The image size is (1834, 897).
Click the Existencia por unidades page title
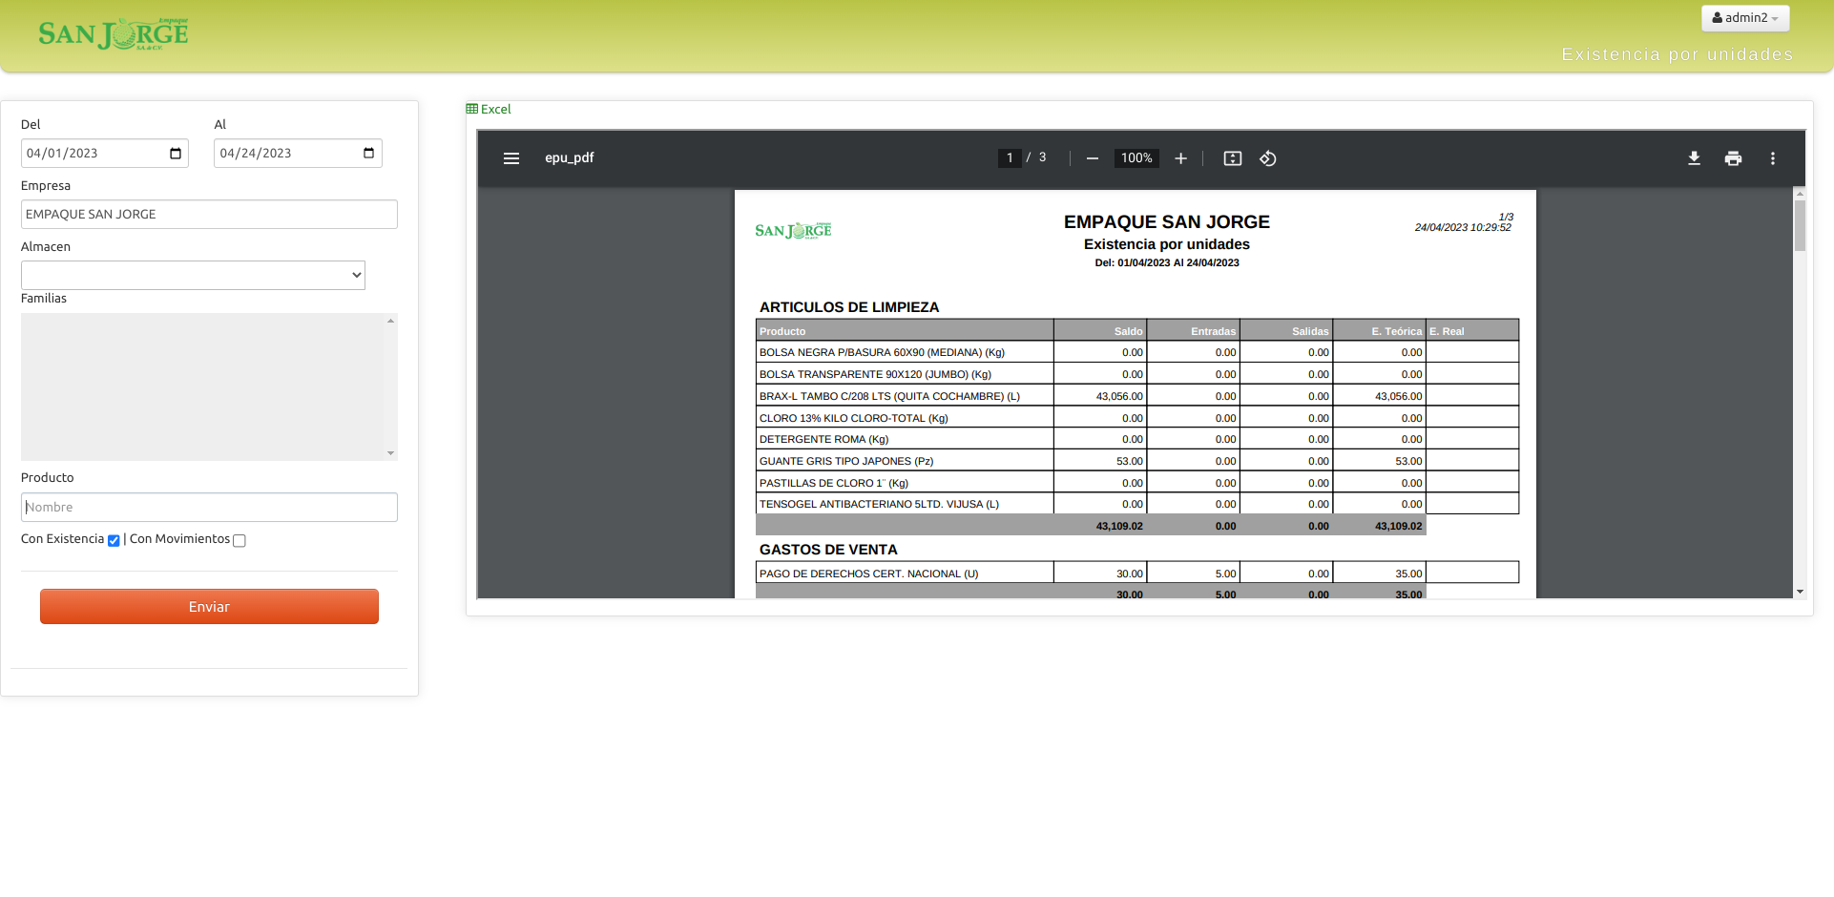tap(1678, 55)
